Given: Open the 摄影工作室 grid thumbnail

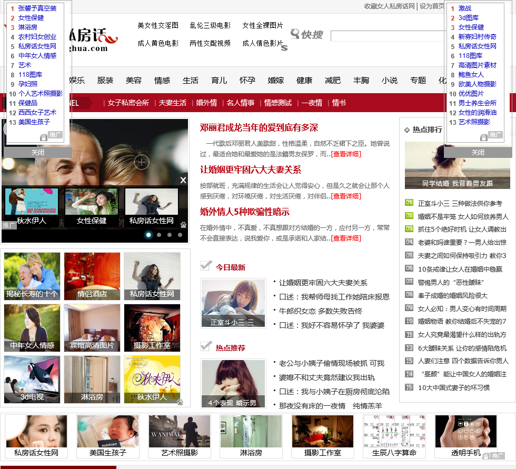Looking at the screenshot, I should coord(152,328).
